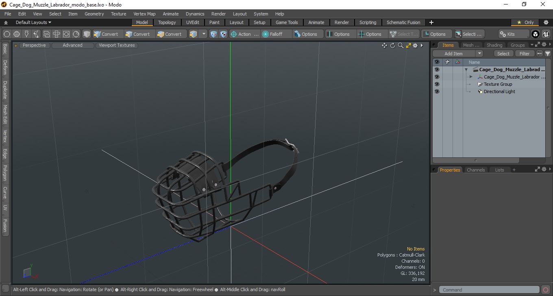Click the black cube icon beside Kits
This screenshot has height=296, width=553.
[x=536, y=34]
